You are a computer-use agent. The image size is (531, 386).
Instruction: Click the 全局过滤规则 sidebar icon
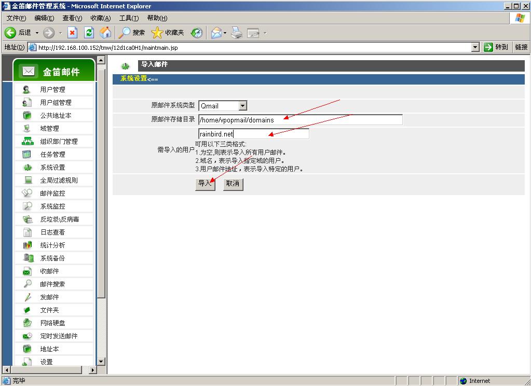coord(28,180)
